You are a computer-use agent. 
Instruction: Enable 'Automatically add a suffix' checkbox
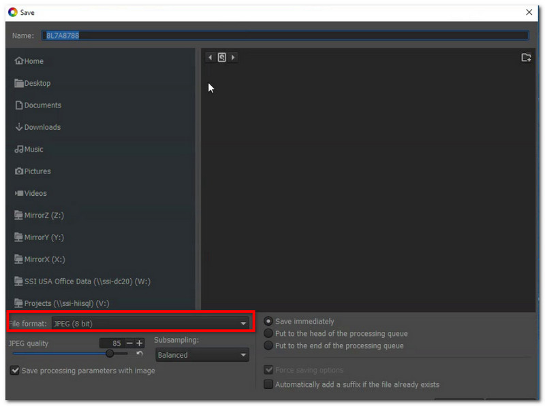268,384
